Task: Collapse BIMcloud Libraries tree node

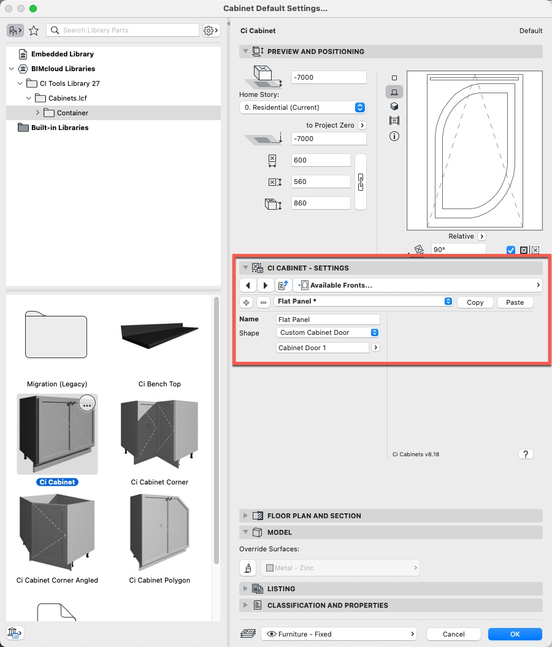Action: point(12,69)
